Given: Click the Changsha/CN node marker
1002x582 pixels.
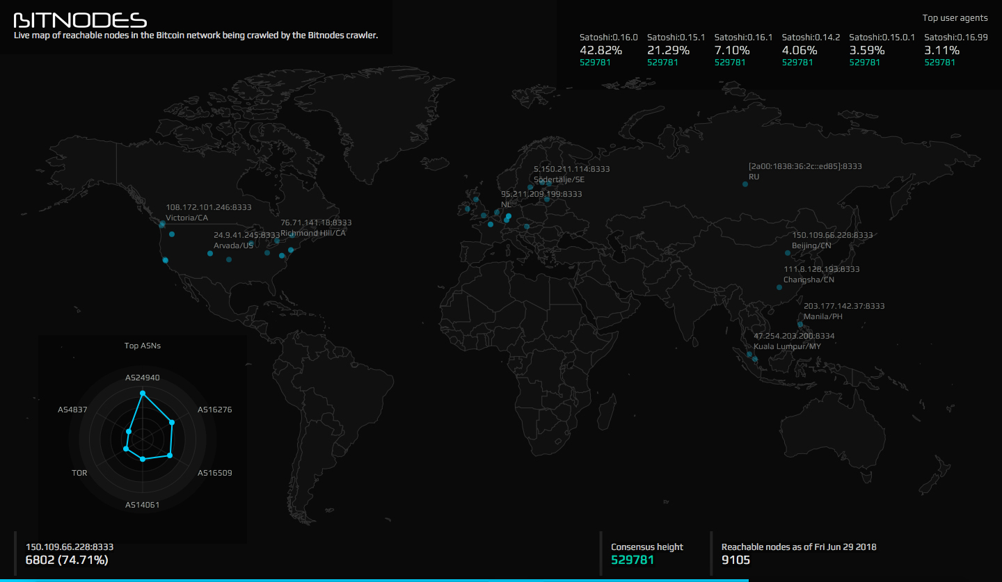Looking at the screenshot, I should [778, 287].
